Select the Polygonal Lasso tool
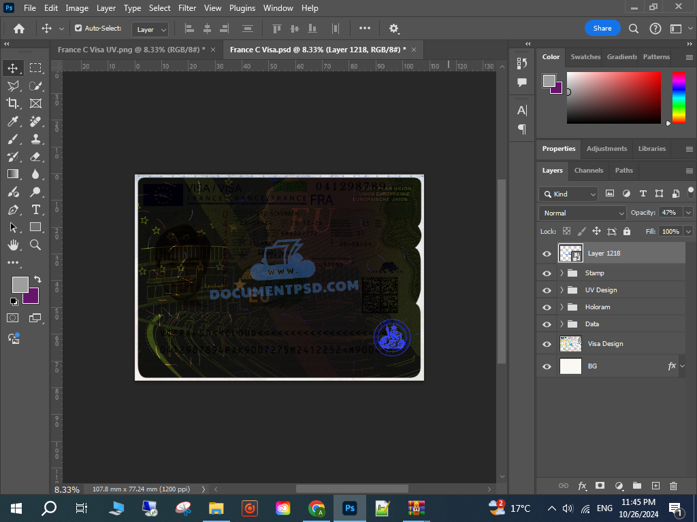 12,86
